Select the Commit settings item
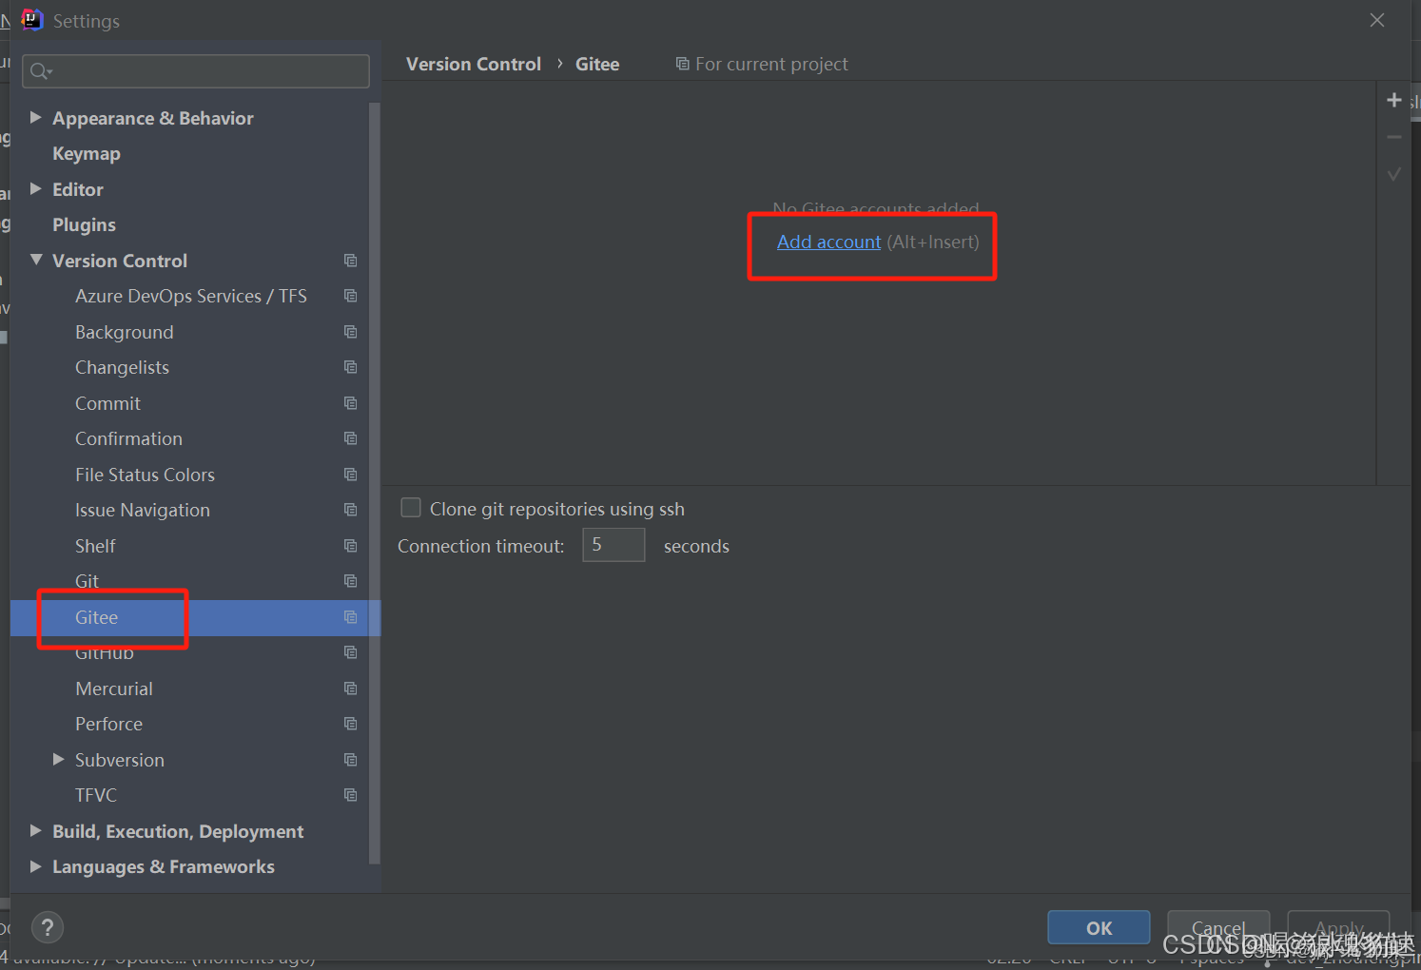1421x970 pixels. pos(107,403)
